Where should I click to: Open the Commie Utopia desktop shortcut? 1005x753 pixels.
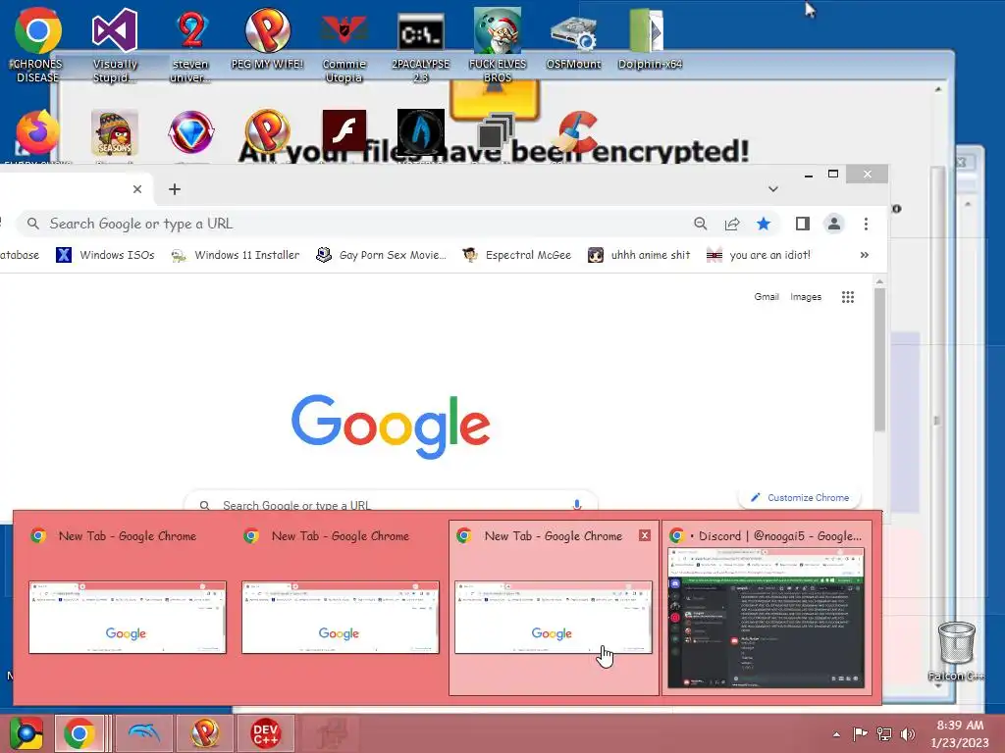(x=344, y=44)
